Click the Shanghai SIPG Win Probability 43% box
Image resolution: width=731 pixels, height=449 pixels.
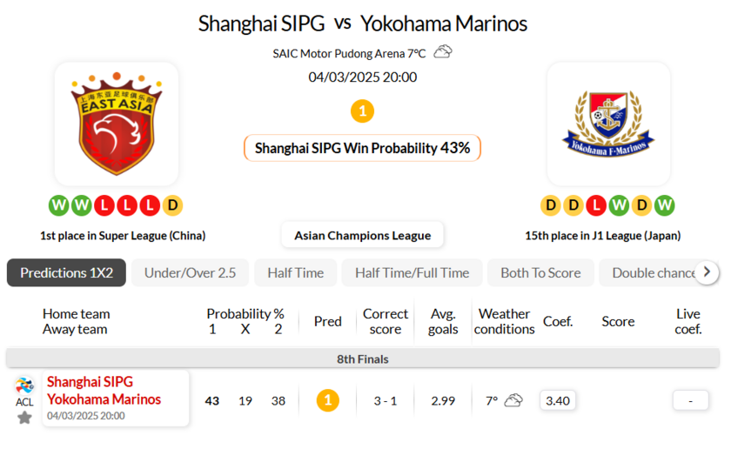(x=362, y=148)
